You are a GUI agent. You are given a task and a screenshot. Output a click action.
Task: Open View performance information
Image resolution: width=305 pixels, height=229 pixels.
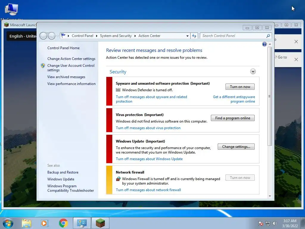pos(71,84)
